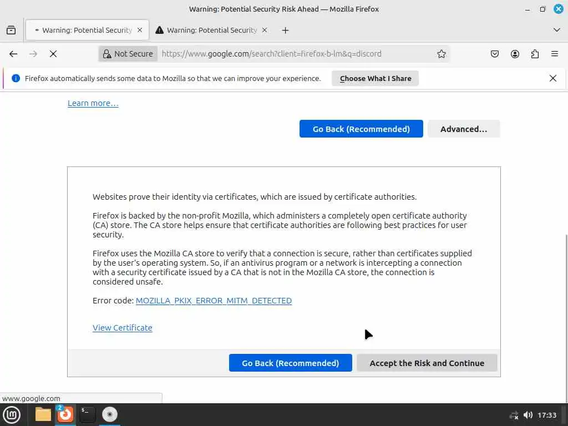The height and width of the screenshot is (426, 568).
Task: Open the disc application in taskbar
Action: [110, 414]
